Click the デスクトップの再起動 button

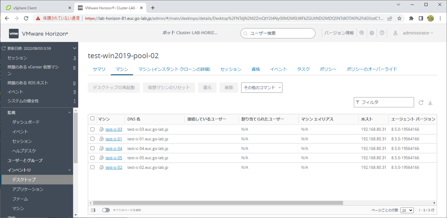(114, 88)
